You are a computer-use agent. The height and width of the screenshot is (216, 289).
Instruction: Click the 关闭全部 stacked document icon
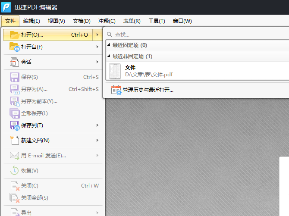(x=15, y=198)
